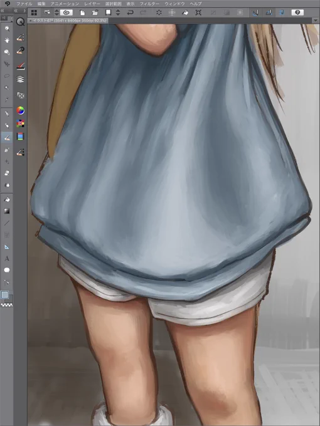This screenshot has width=320, height=426.
Task: Select the Ruler triangle tool
Action: (7, 247)
